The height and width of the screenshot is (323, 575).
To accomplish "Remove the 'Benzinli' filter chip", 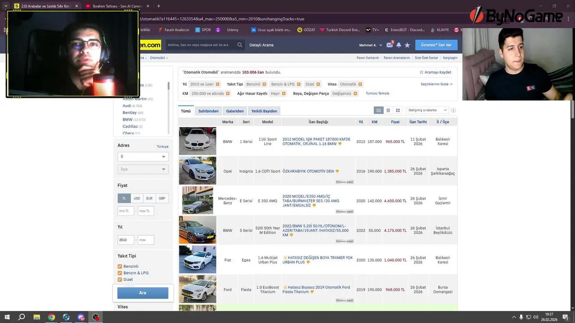I will point(264,84).
